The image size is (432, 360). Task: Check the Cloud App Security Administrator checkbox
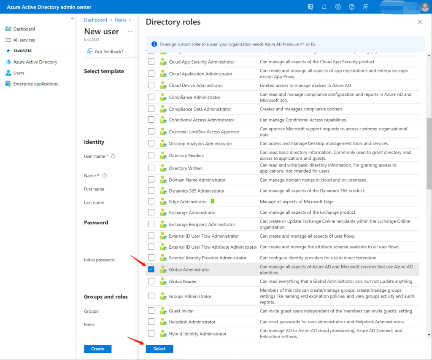tap(151, 62)
